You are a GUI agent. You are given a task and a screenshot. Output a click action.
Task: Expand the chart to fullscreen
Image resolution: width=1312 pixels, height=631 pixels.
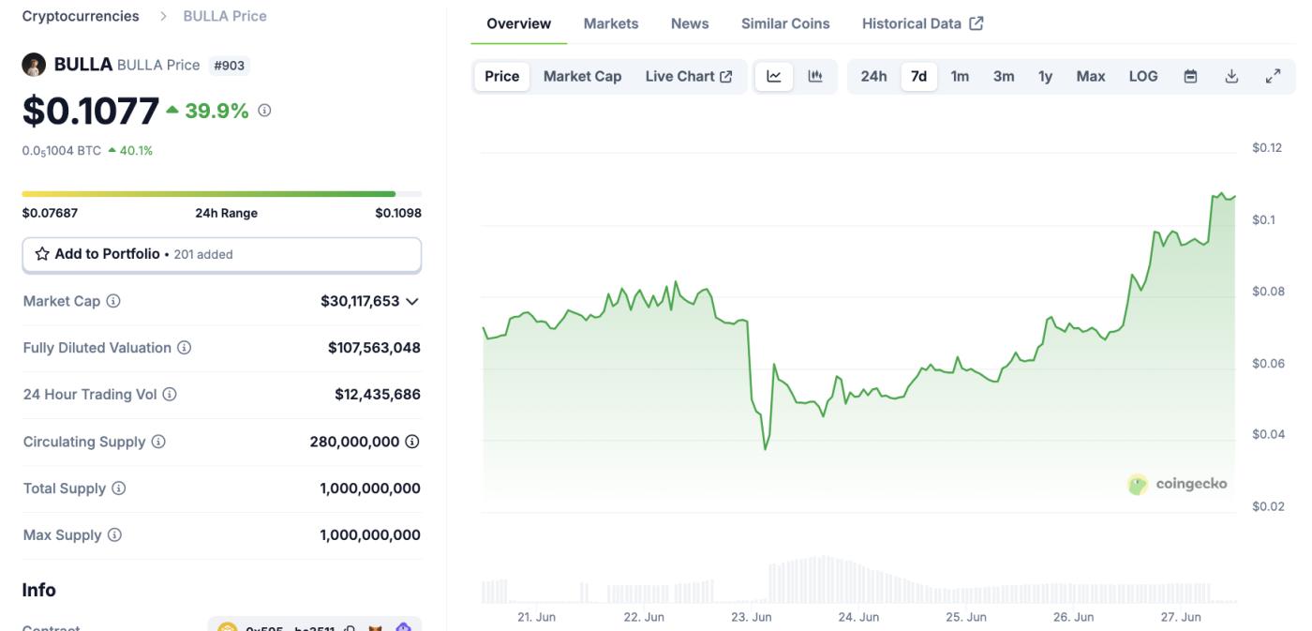click(1273, 75)
